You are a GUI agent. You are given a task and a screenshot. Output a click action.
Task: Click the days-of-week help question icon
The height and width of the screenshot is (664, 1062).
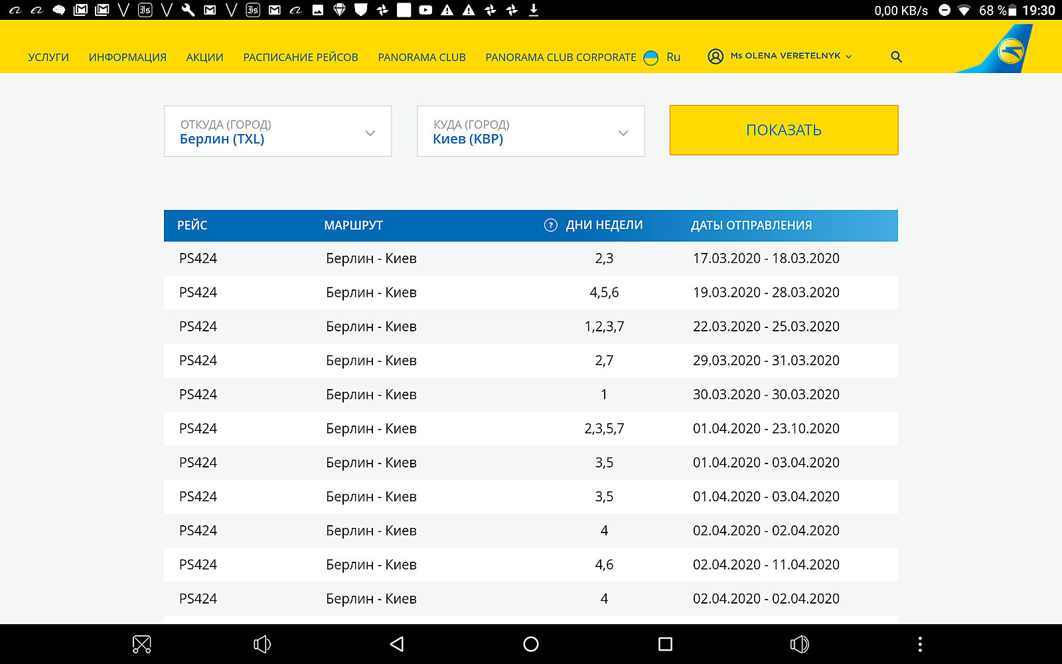(550, 225)
